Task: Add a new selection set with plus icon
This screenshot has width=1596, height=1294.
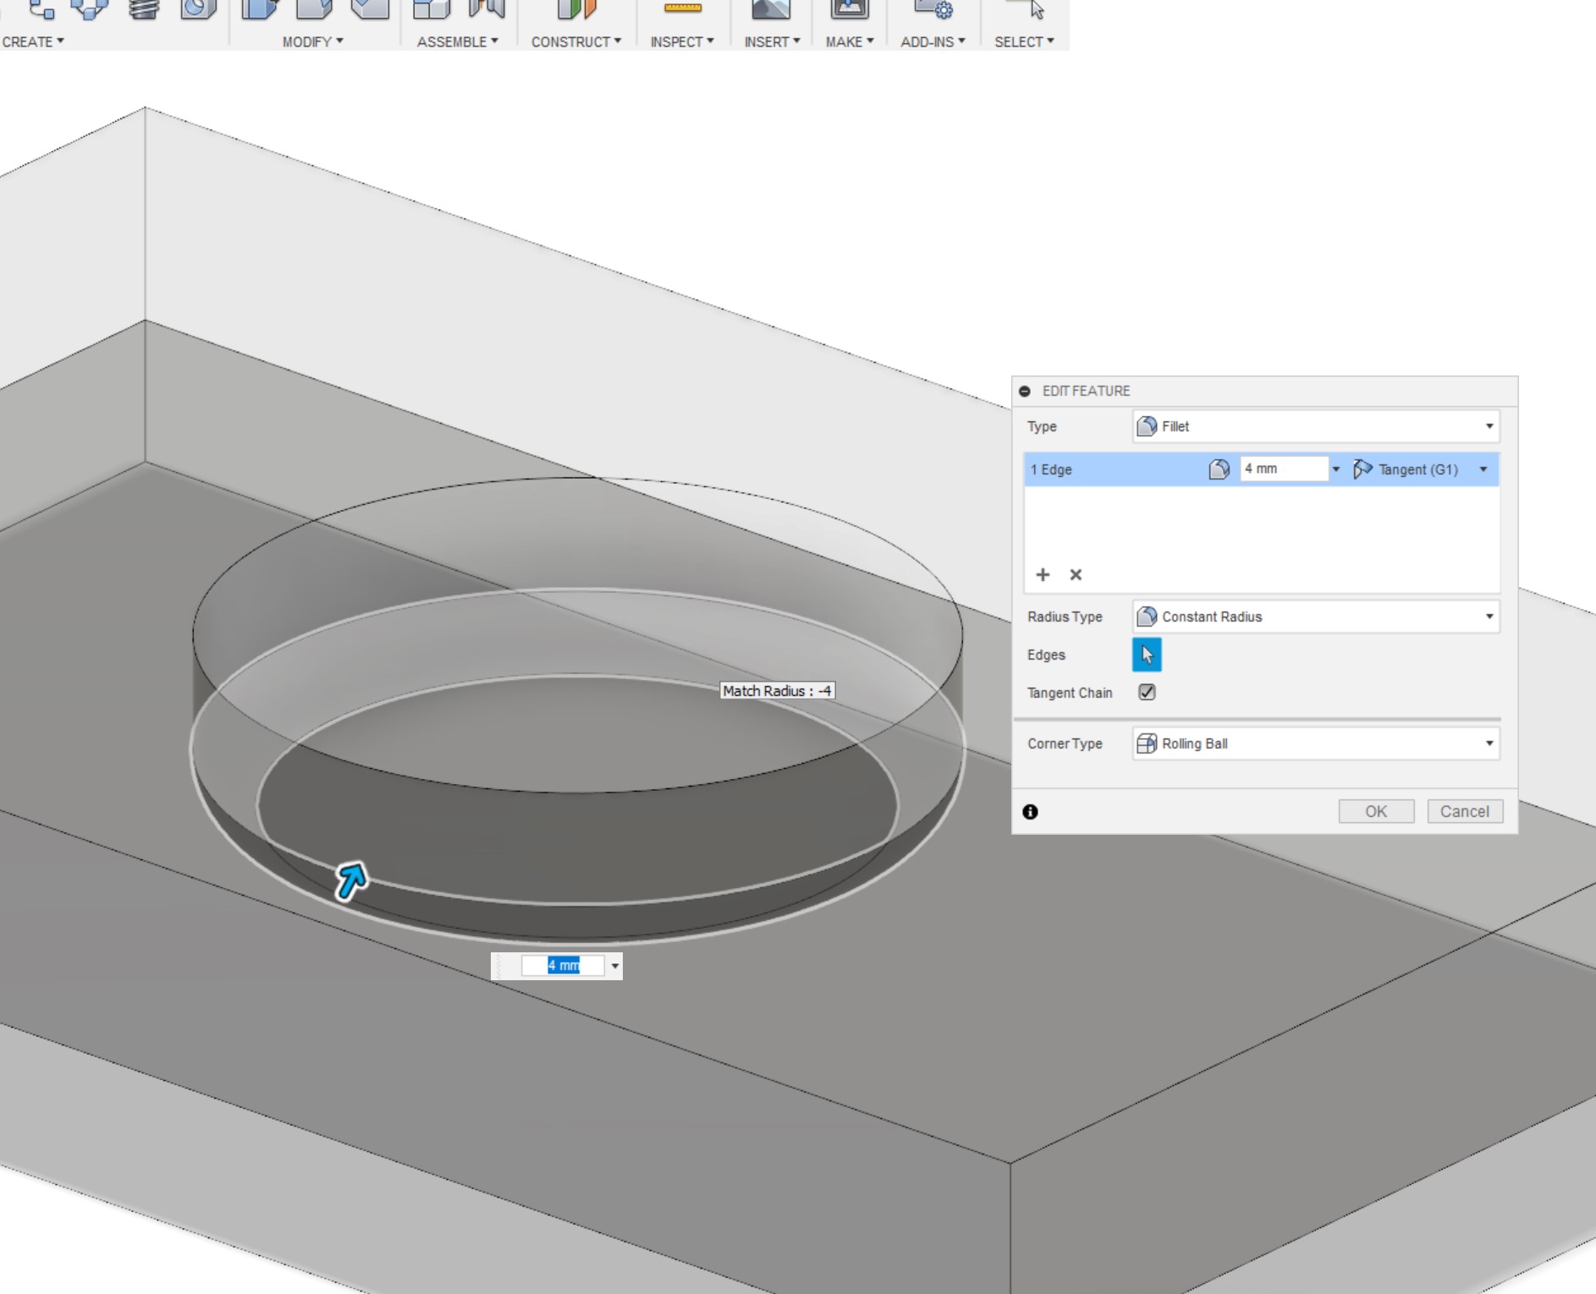Action: tap(1043, 575)
